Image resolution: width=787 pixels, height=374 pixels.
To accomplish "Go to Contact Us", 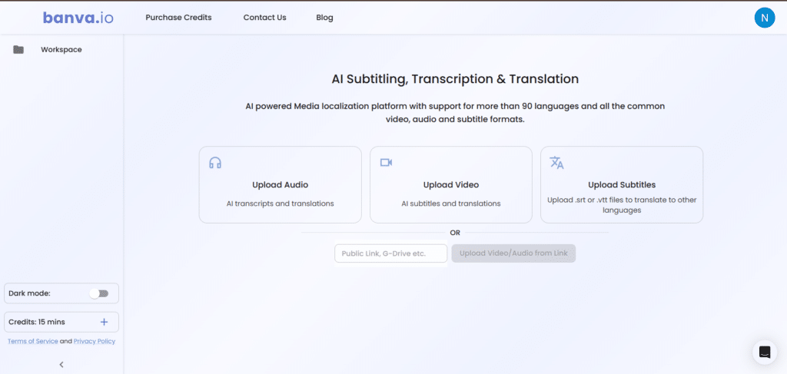I will coord(264,18).
